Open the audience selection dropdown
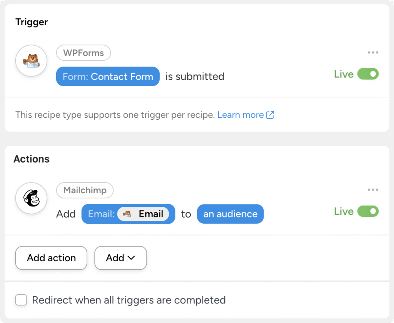Image resolution: width=394 pixels, height=323 pixels. coord(230,214)
